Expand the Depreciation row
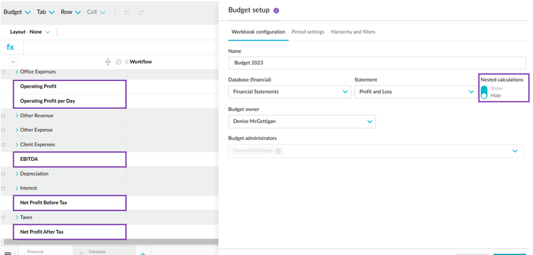This screenshot has height=255, width=533. [x=17, y=174]
